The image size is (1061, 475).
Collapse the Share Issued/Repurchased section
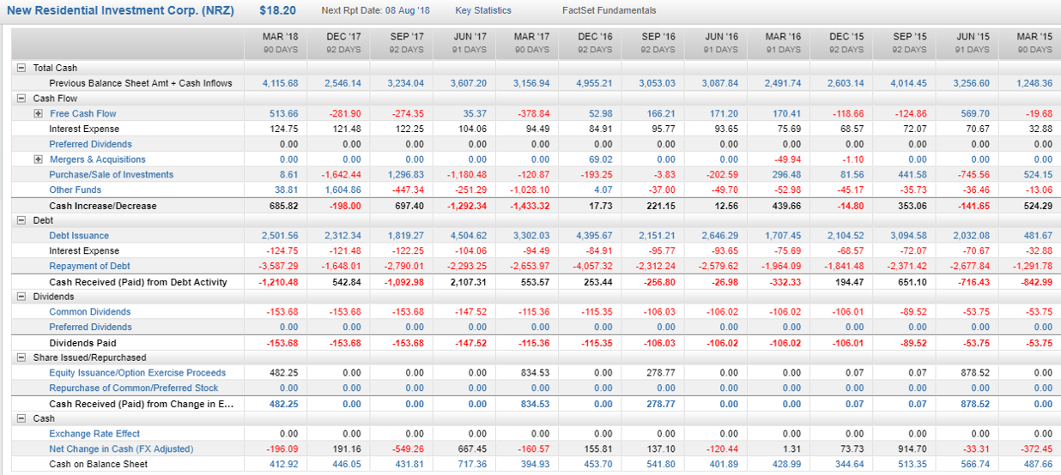[x=21, y=358]
